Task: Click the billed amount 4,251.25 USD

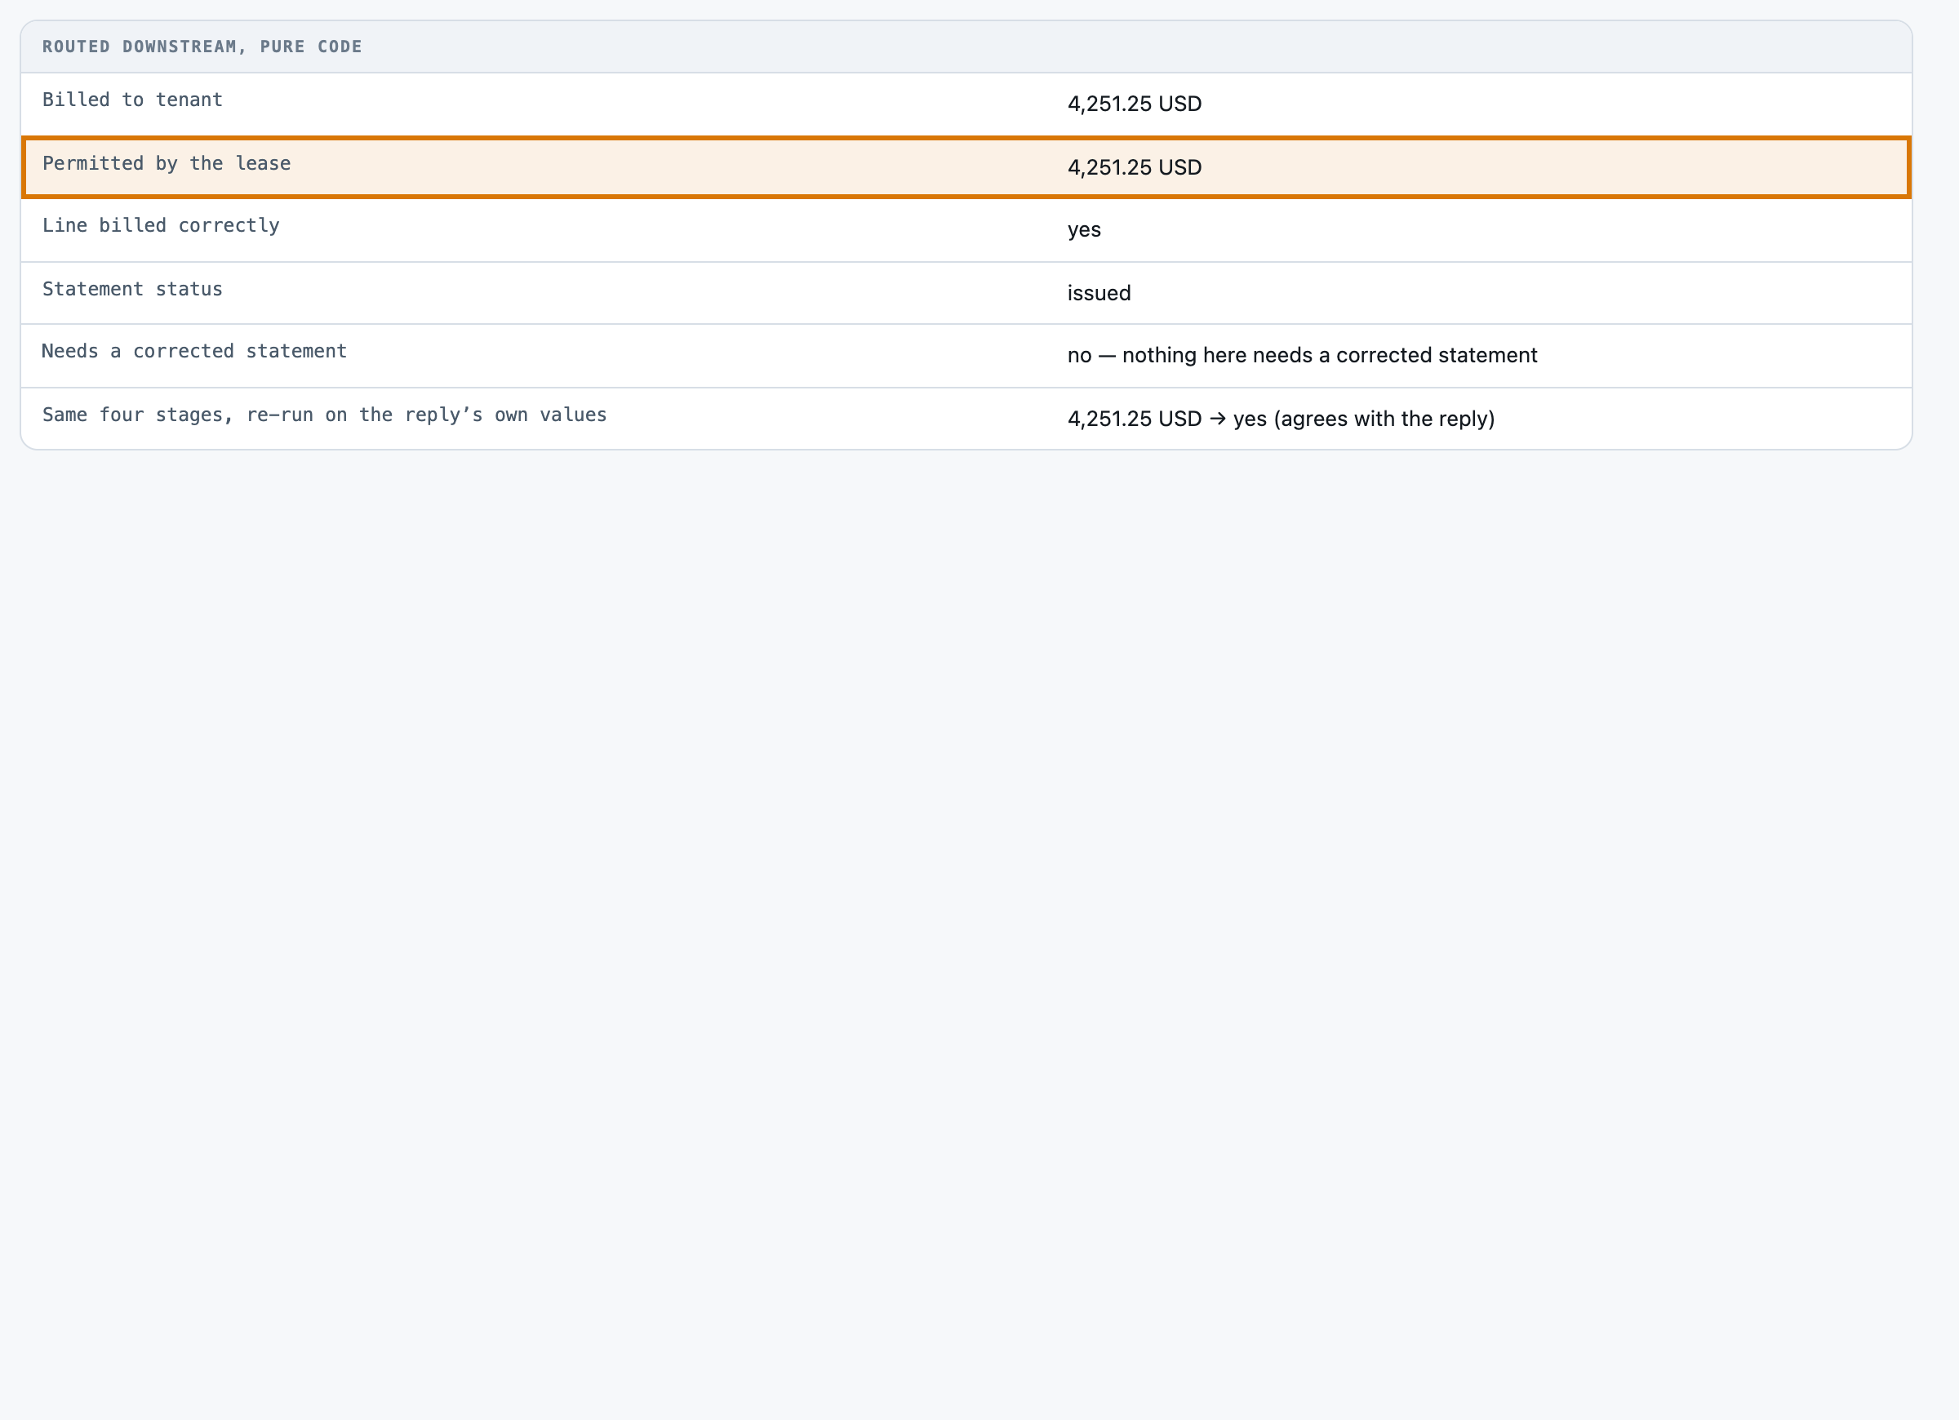Action: pyautogui.click(x=1134, y=104)
